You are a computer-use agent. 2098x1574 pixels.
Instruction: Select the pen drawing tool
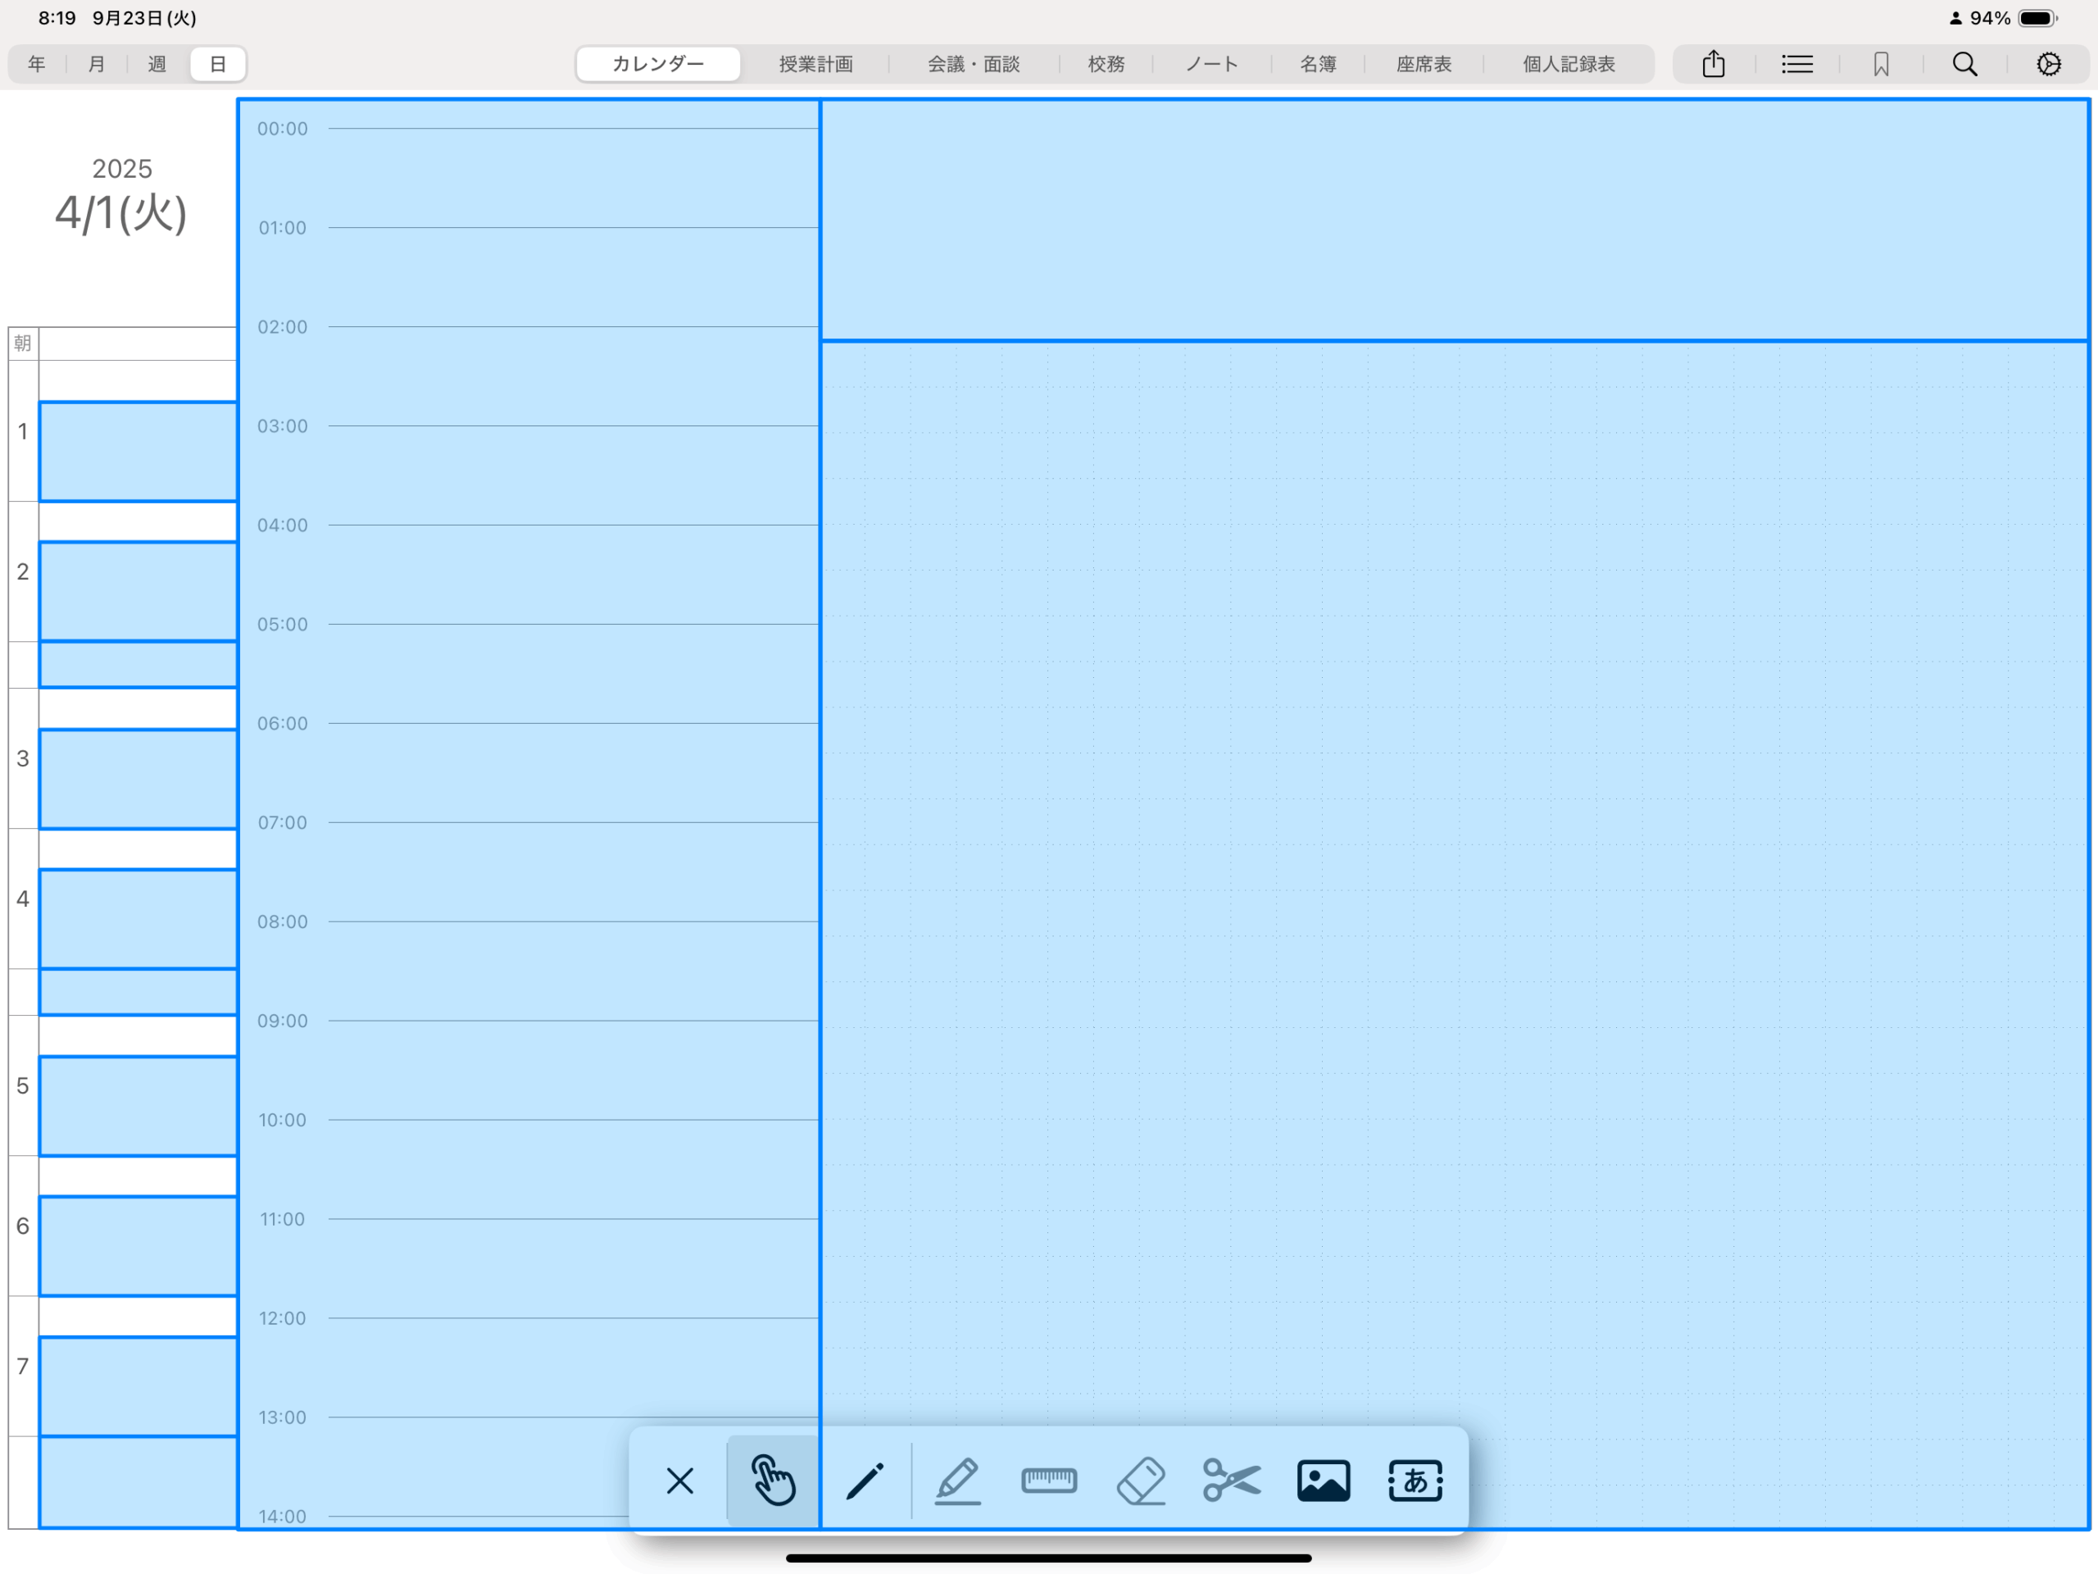[865, 1480]
